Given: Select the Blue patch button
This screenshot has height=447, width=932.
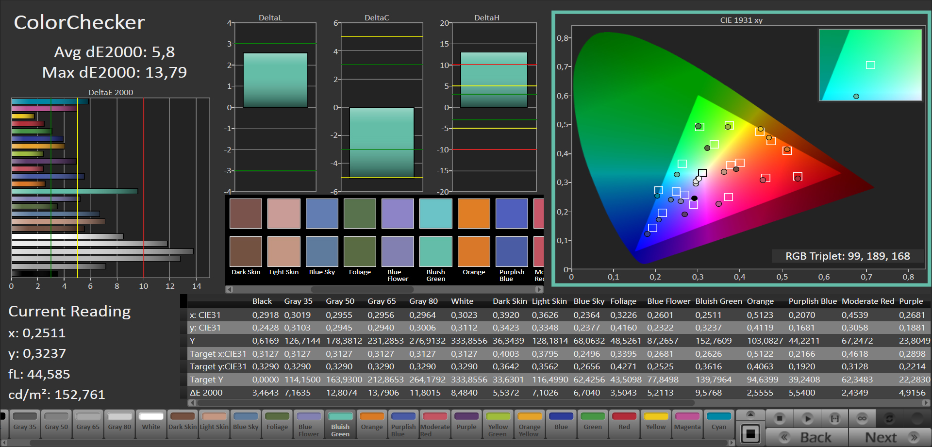Looking at the screenshot, I should tap(561, 424).
